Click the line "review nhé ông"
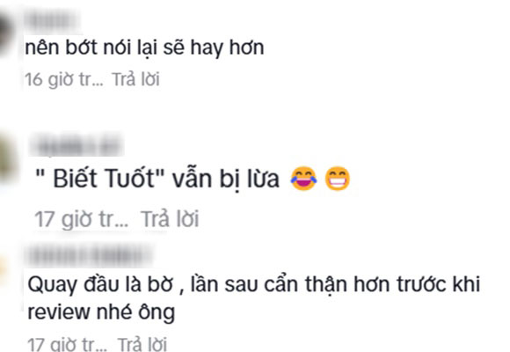This screenshot has width=510, height=352. (x=101, y=312)
